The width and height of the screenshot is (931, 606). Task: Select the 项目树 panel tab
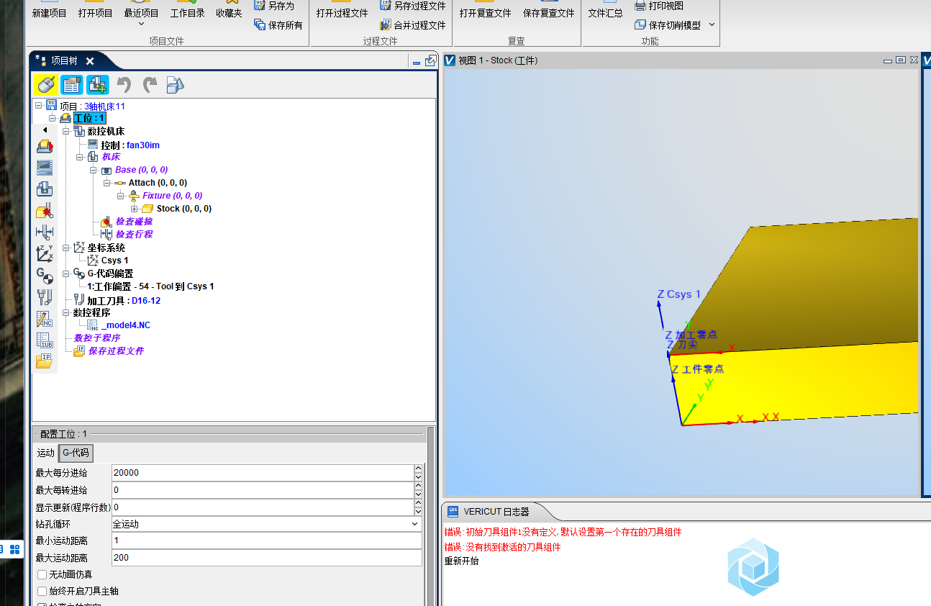[64, 61]
